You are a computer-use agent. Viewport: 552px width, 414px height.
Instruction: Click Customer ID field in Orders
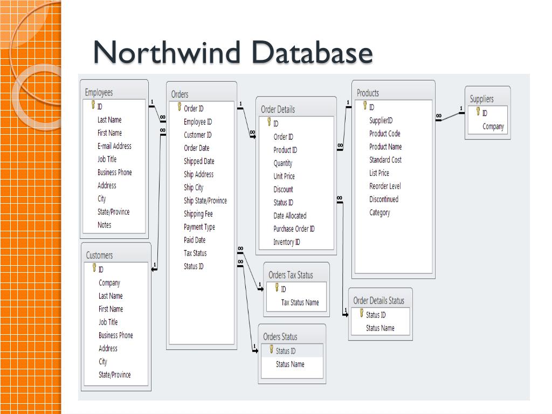[197, 135]
